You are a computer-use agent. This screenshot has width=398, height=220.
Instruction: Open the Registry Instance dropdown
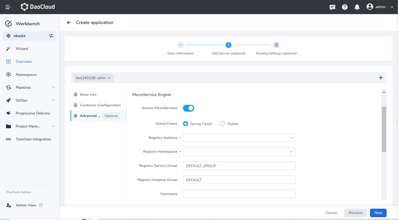tap(239, 138)
